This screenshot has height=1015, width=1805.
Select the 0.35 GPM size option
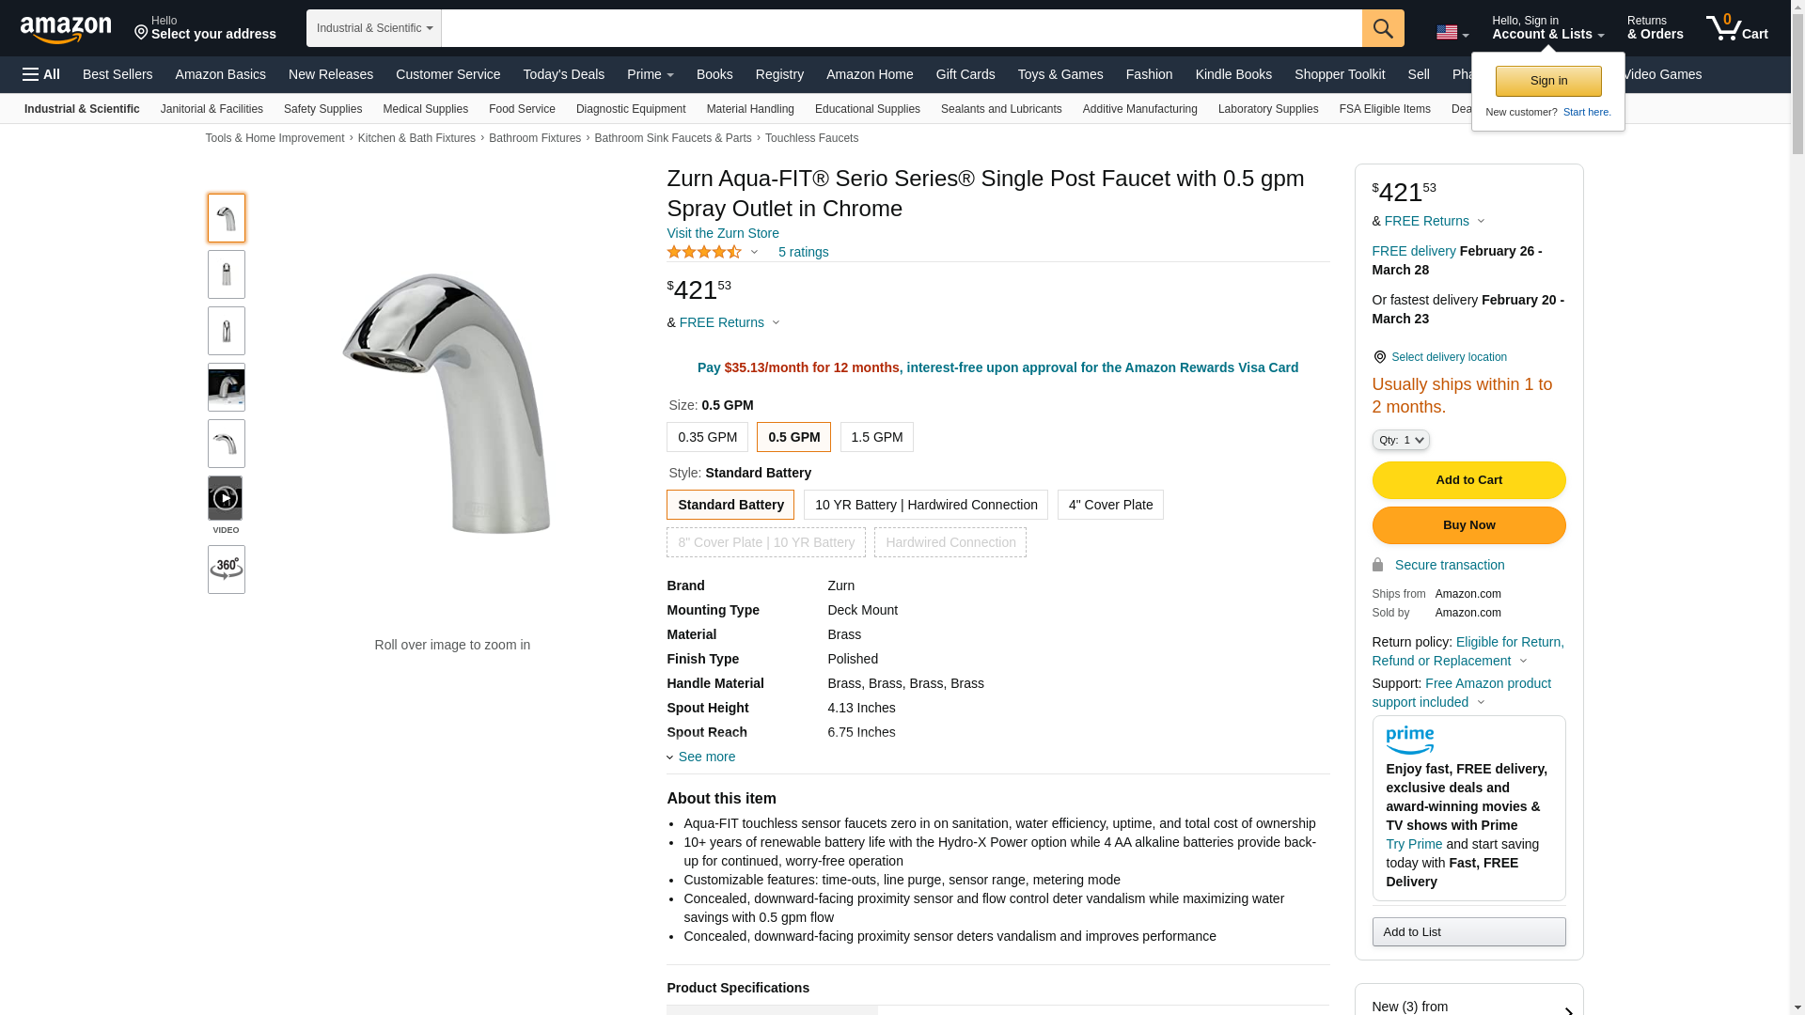tap(707, 437)
